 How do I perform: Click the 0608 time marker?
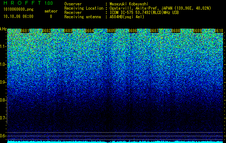click(x=176, y=31)
